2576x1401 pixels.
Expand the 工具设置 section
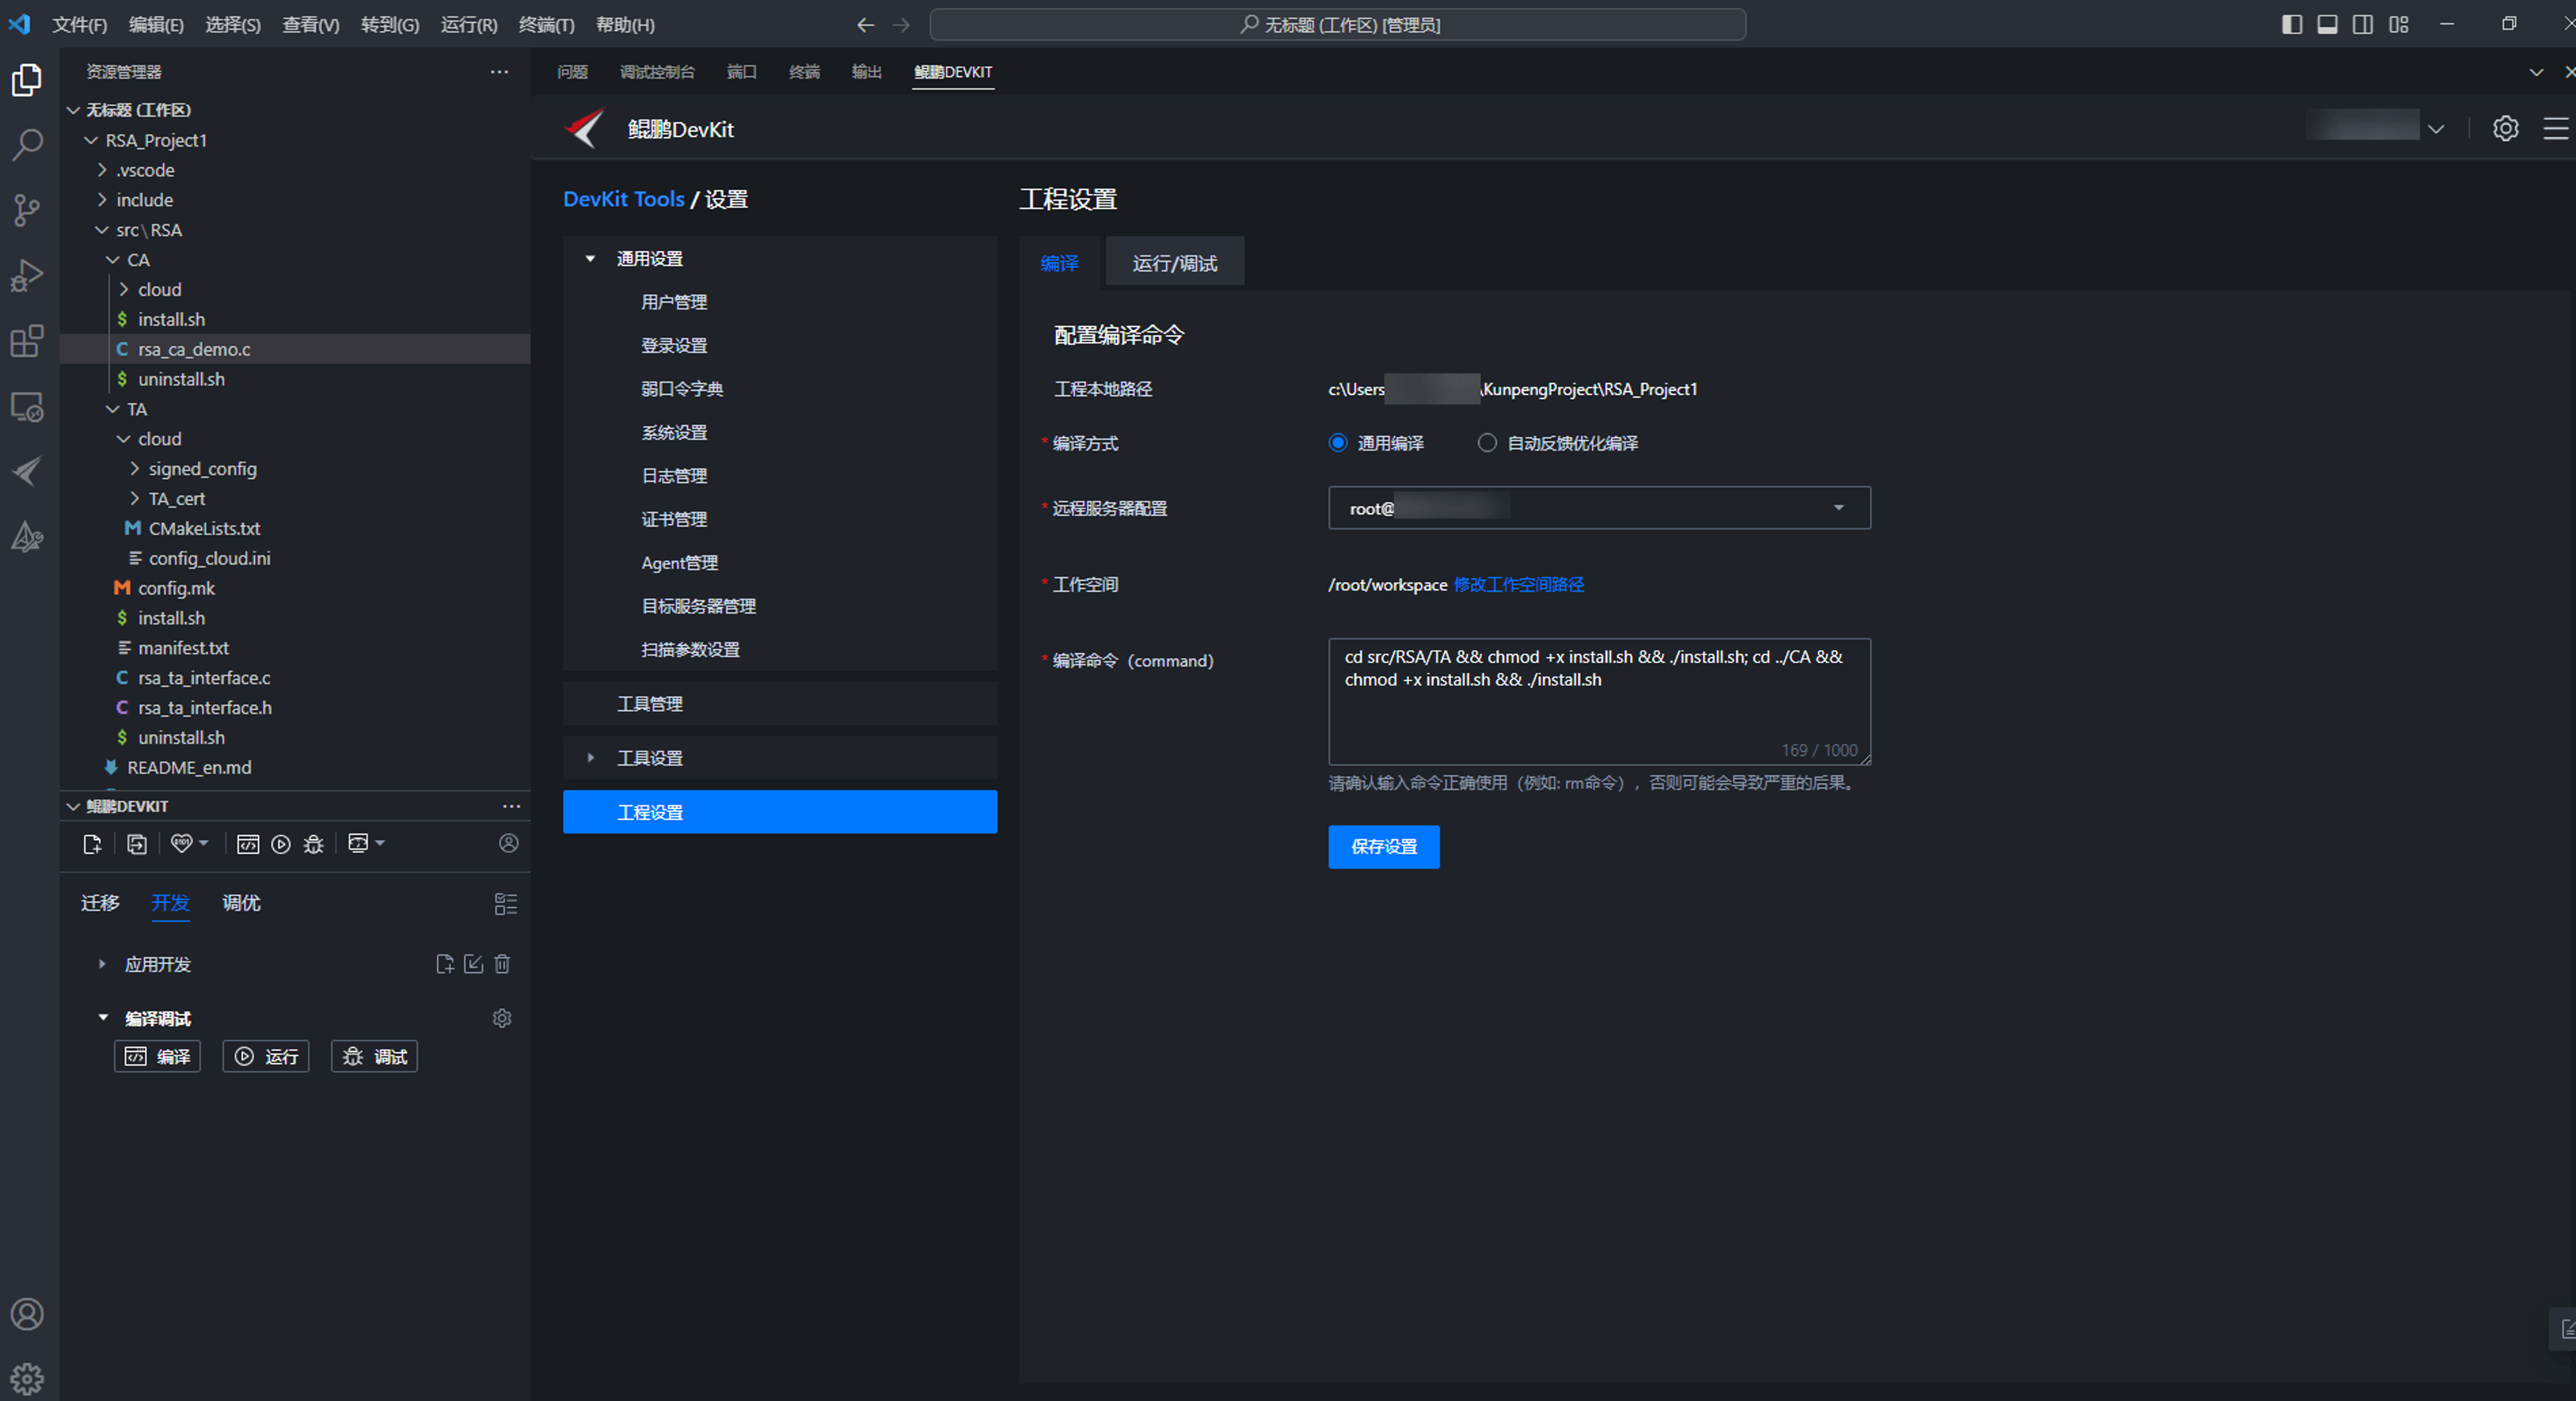[x=591, y=758]
